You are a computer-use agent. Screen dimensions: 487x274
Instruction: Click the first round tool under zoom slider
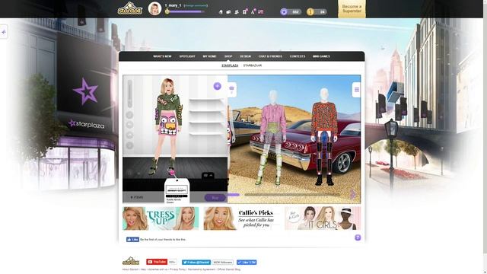pos(130,115)
